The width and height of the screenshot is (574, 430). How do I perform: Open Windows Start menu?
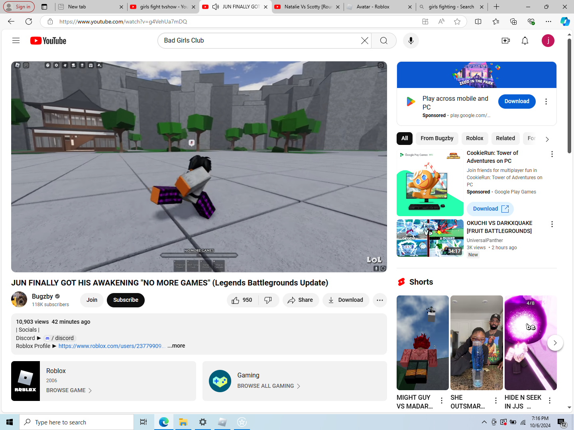click(x=10, y=422)
